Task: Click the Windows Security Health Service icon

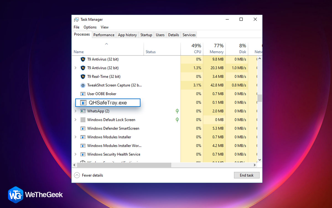Action: coord(83,154)
